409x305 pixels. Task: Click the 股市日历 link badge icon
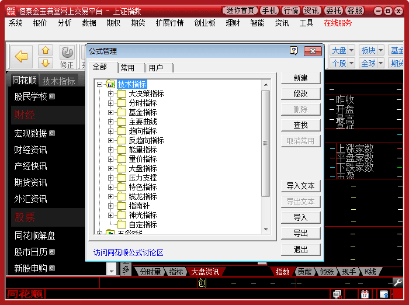click(x=52, y=252)
